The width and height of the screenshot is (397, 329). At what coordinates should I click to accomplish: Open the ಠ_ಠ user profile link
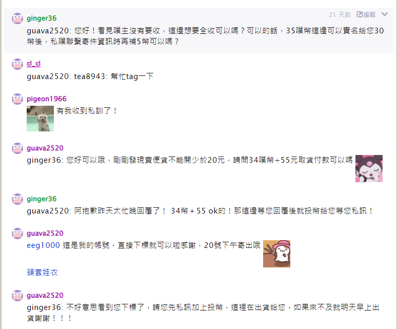coord(34,64)
